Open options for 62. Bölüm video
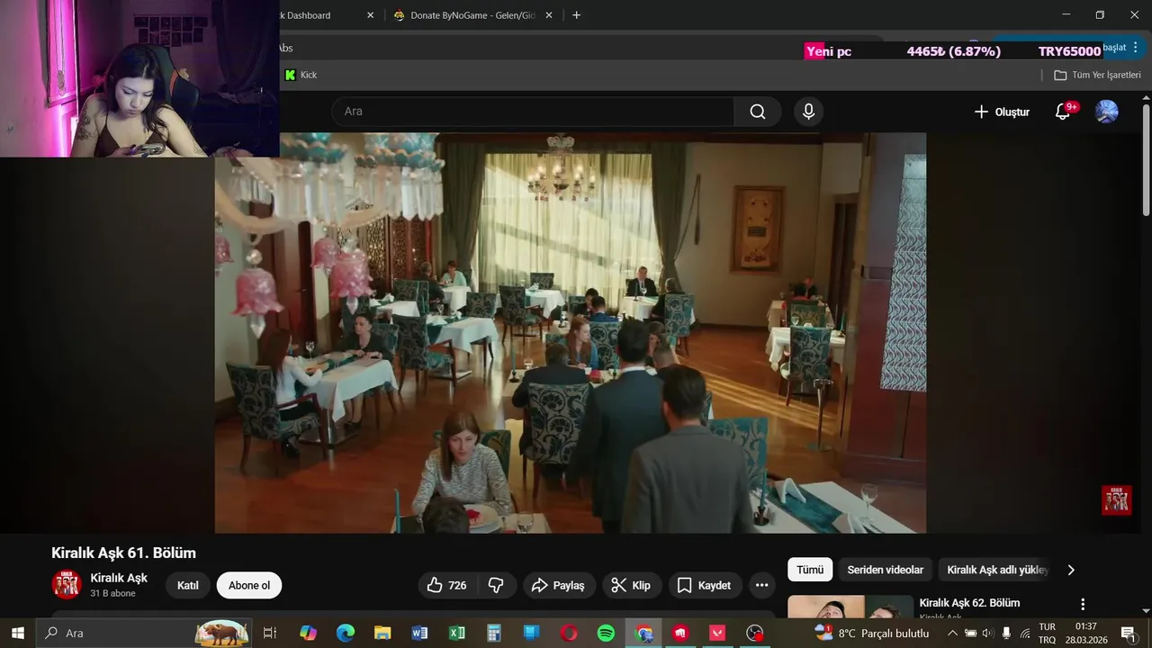 click(x=1083, y=605)
